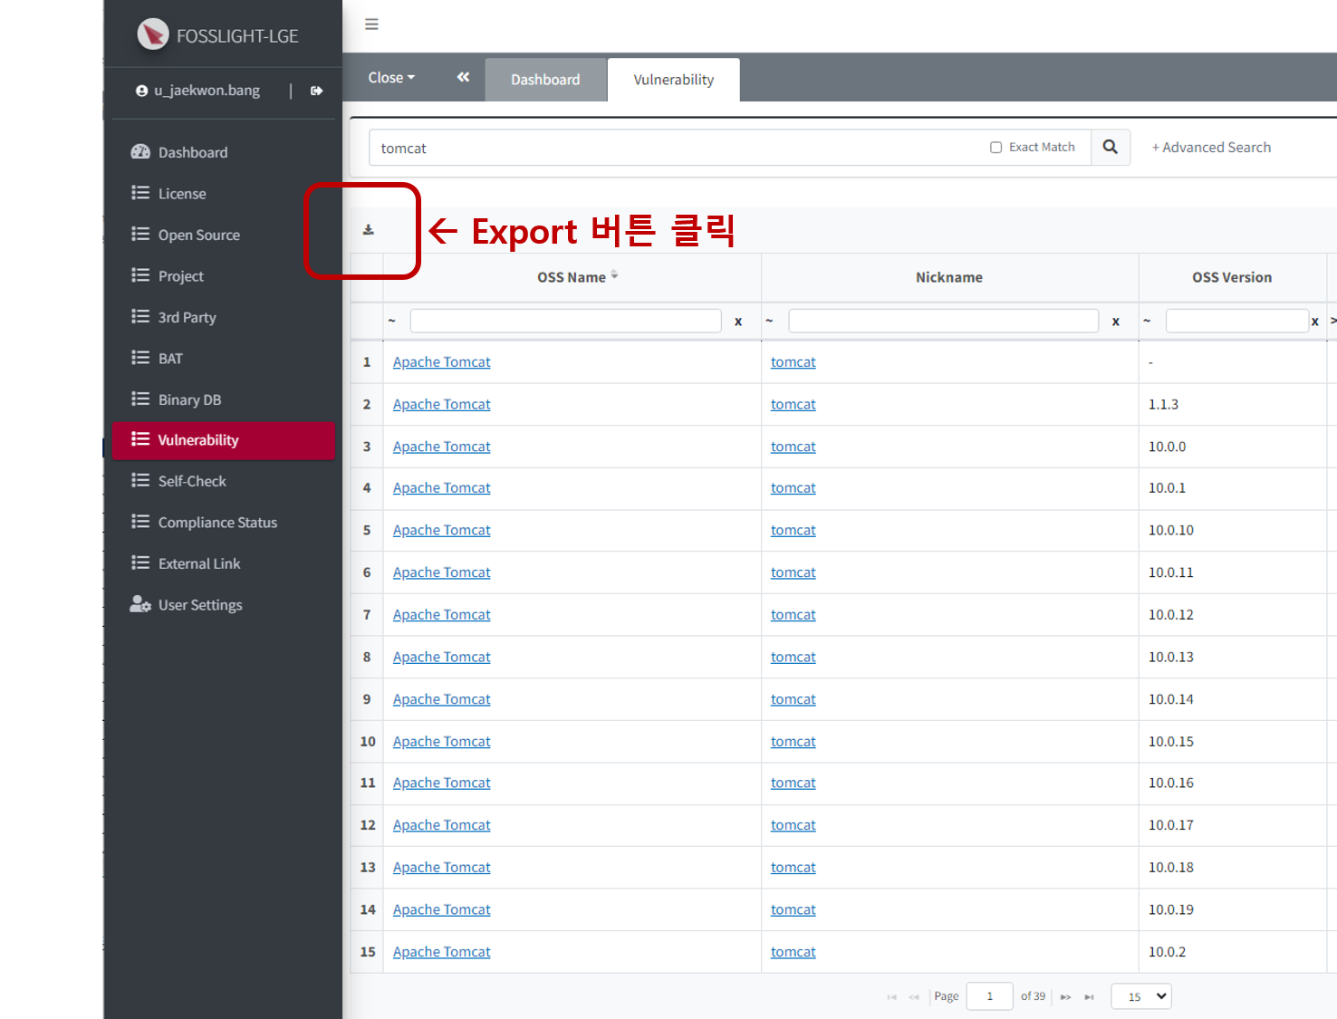Click the 3rd Party list icon
Viewport: 1337px width, 1019px height.
coord(140,317)
